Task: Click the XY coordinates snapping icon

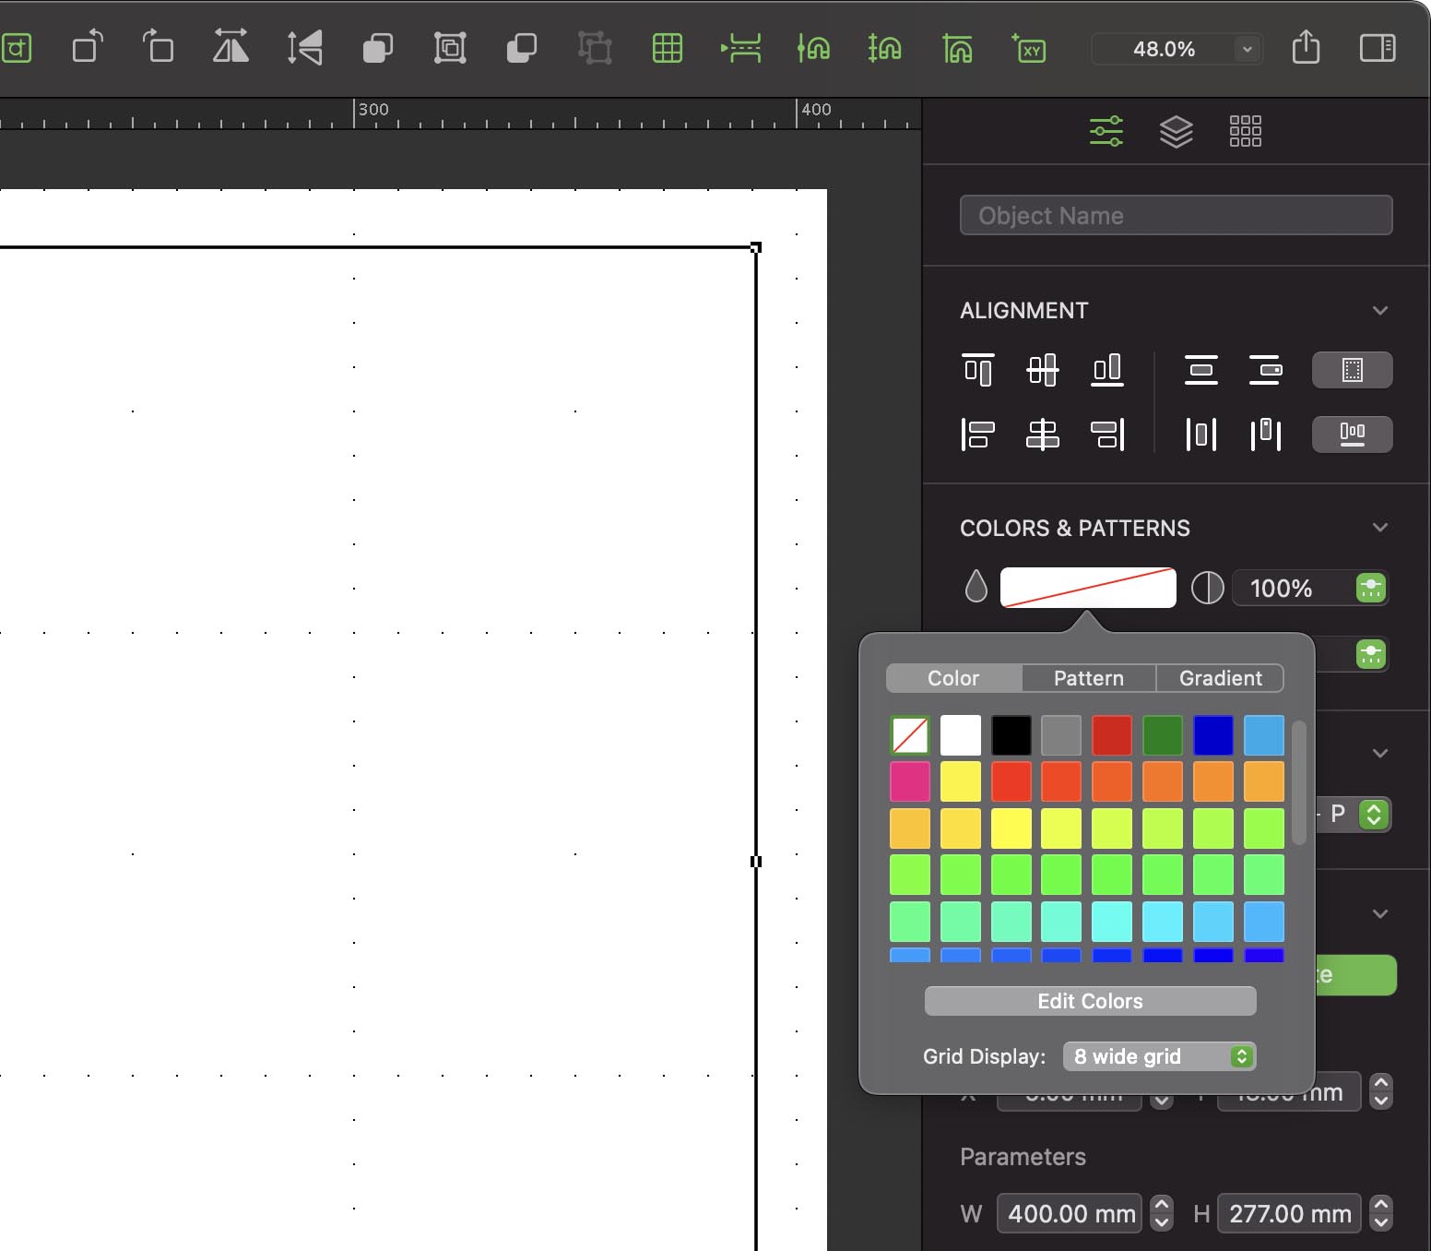Action: pos(1029,47)
